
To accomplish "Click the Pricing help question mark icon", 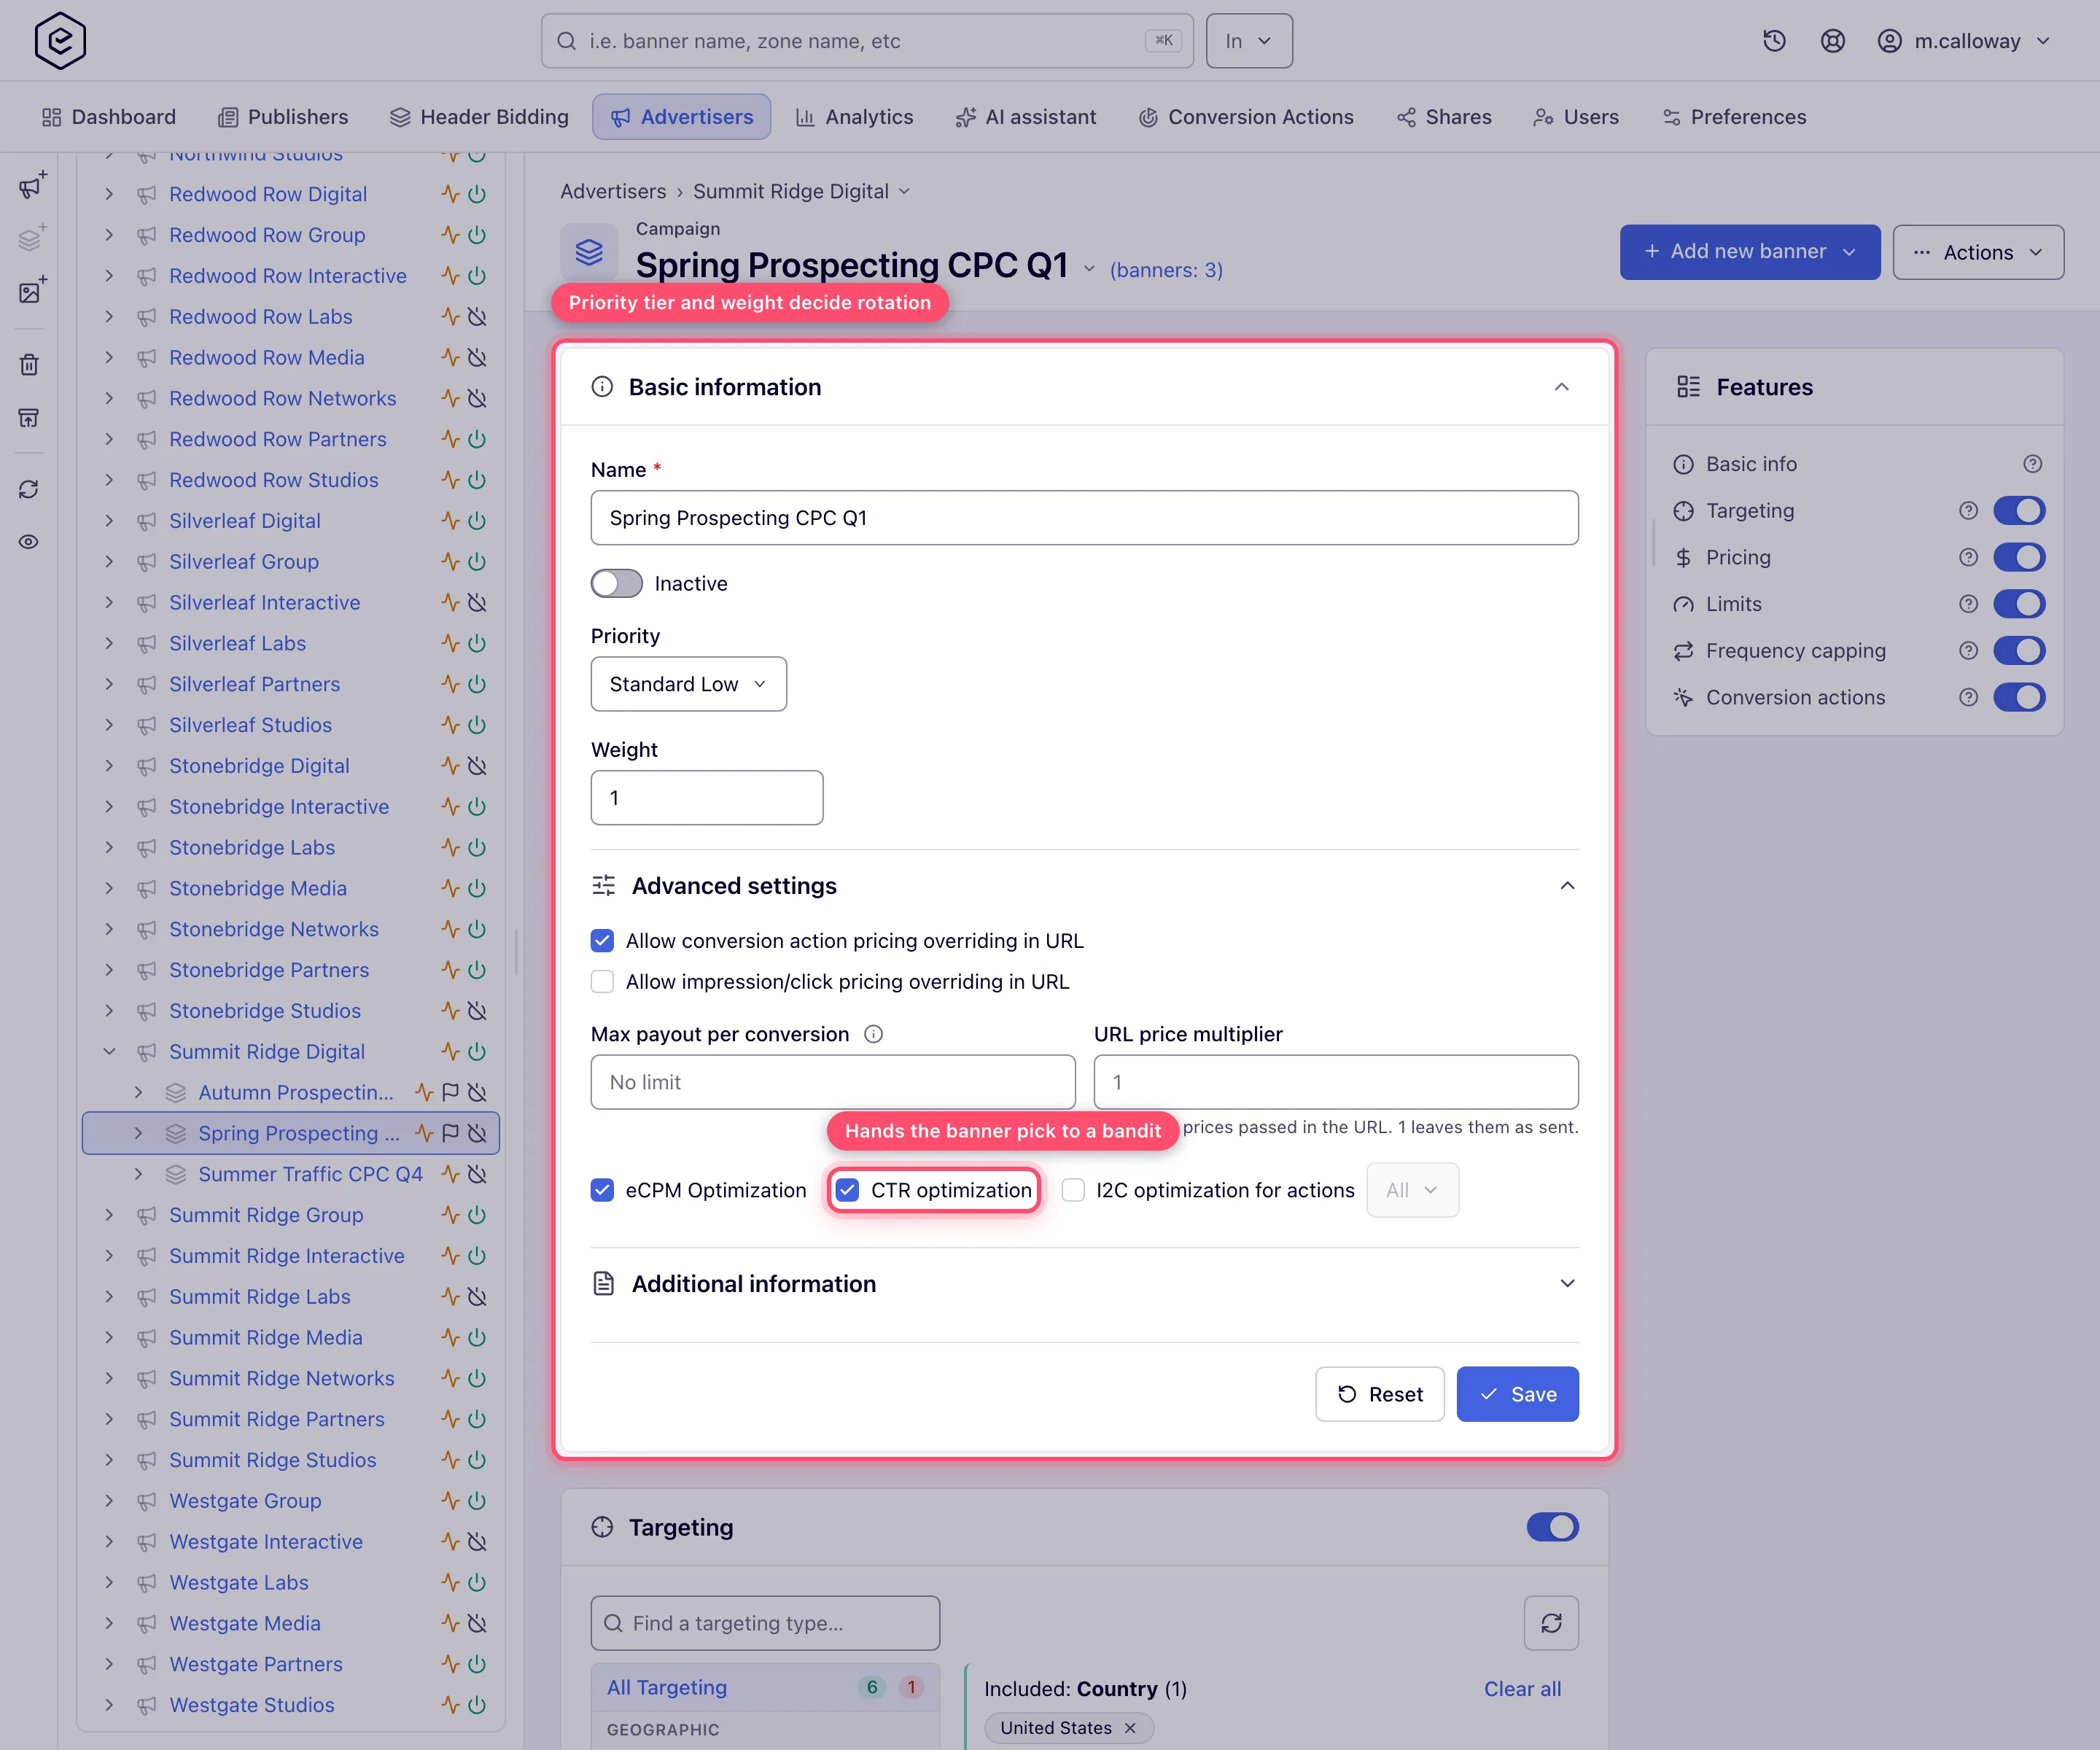I will (x=1968, y=557).
